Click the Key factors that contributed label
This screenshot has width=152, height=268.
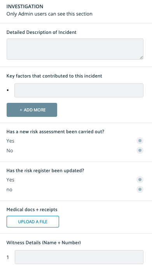(54, 76)
